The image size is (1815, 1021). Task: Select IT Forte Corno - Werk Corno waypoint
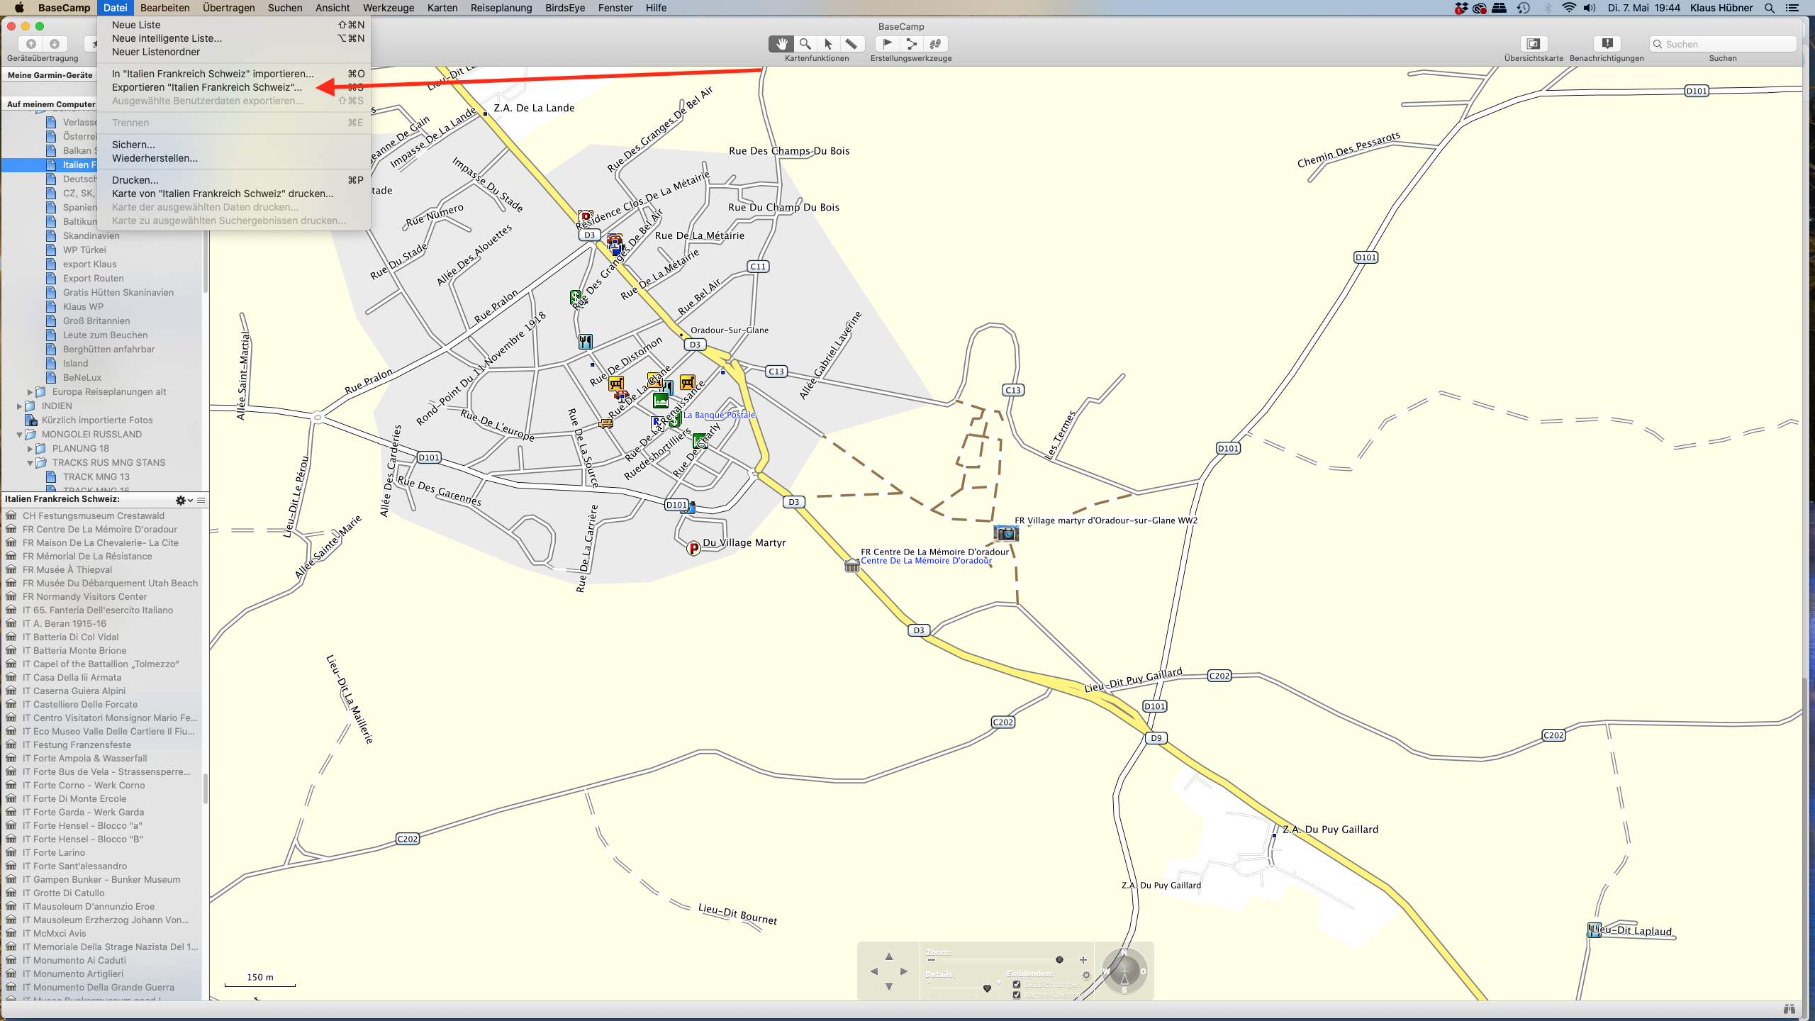coord(84,785)
